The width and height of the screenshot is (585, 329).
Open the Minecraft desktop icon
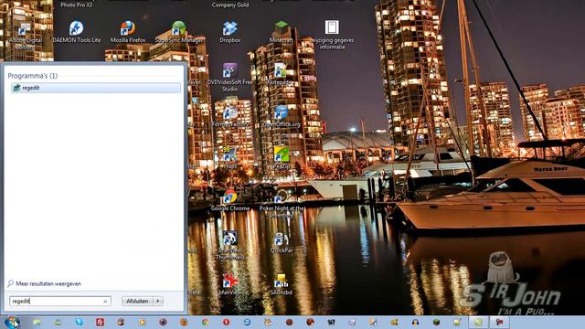pyautogui.click(x=281, y=32)
